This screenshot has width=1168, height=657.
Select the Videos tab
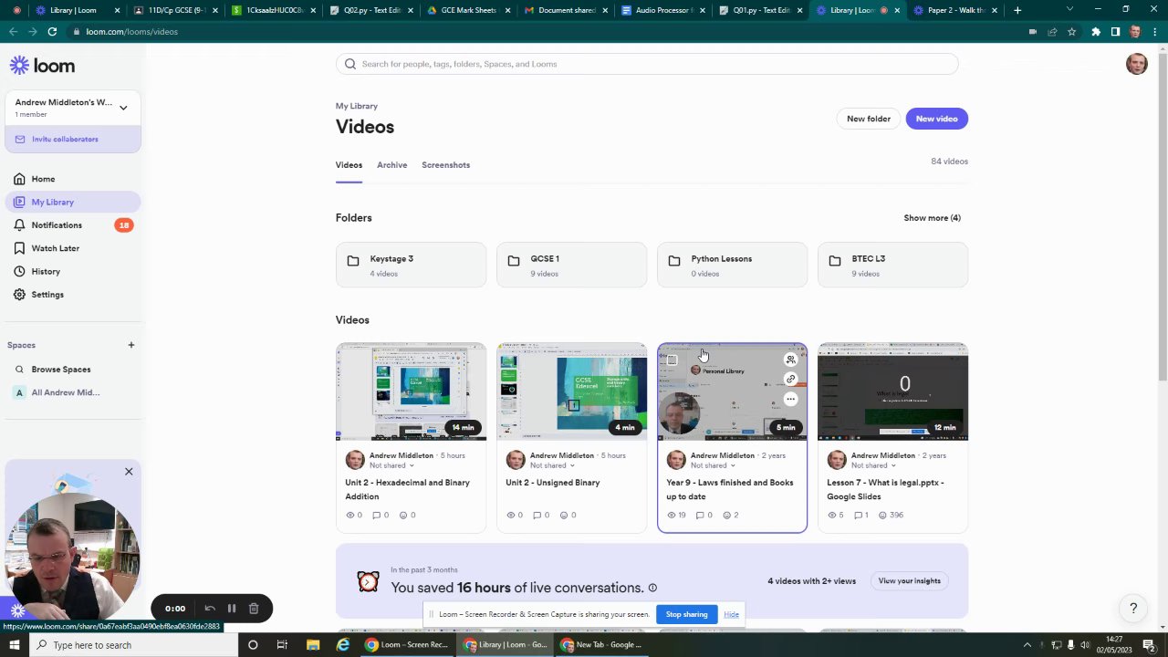pos(349,165)
